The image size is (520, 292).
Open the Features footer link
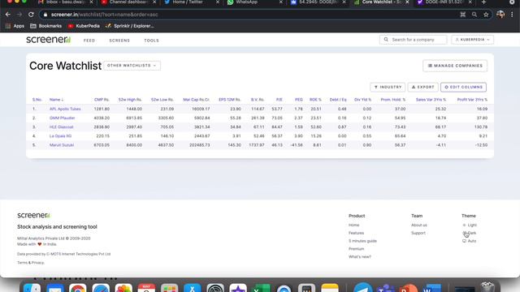[x=356, y=233]
